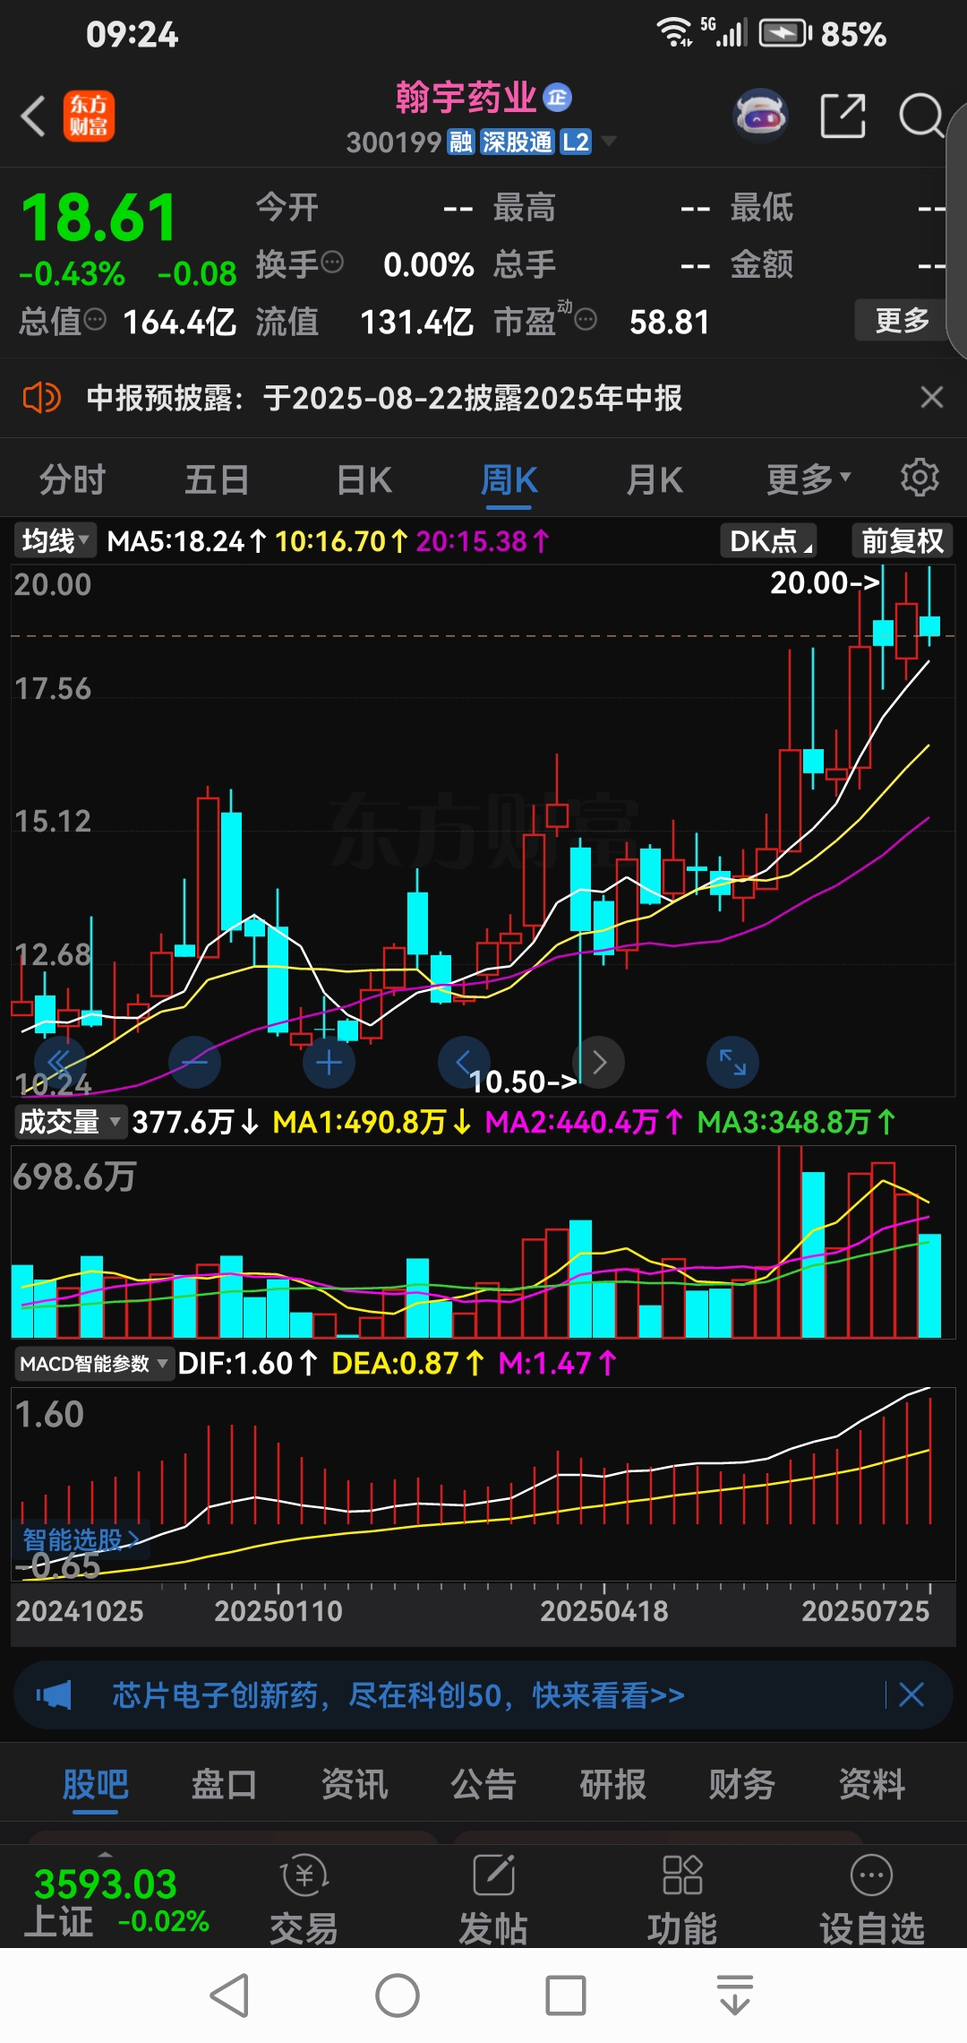The height and width of the screenshot is (2043, 967).
Task: Switch to 分时 chart tab
Action: click(73, 479)
